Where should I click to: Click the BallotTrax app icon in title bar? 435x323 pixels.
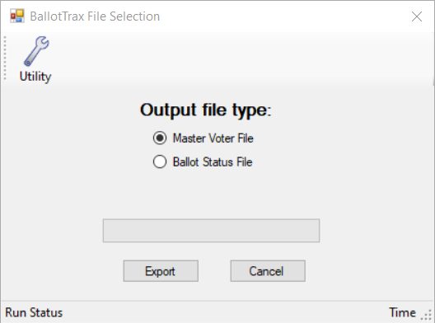[17, 16]
